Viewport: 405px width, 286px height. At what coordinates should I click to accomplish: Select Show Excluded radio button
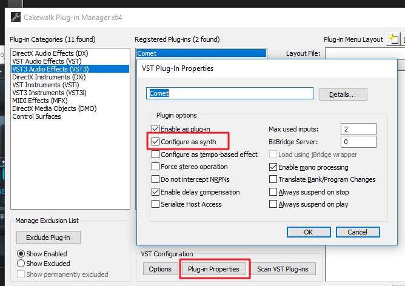[21, 264]
